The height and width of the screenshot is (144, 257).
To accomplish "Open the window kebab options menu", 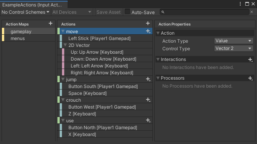I will click(x=240, y=4).
